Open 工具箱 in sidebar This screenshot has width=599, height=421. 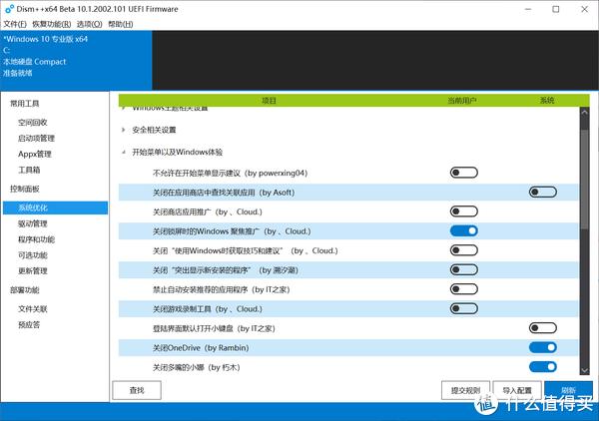(29, 170)
